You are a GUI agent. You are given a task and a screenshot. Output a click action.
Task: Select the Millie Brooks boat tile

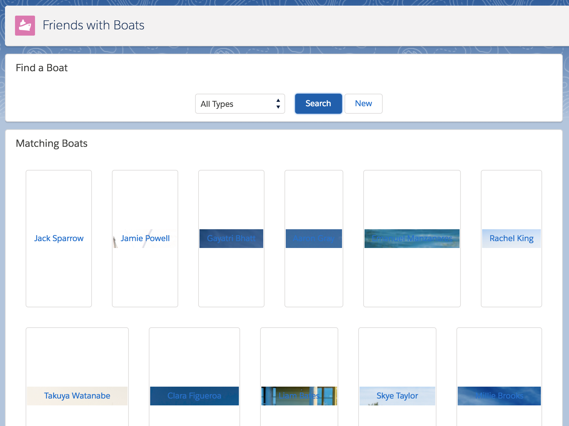pyautogui.click(x=499, y=377)
